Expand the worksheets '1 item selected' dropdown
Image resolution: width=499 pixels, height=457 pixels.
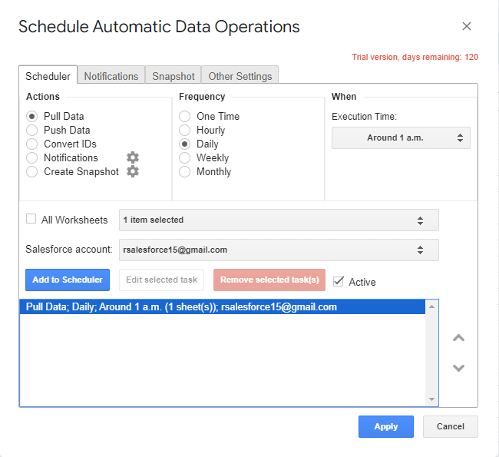[x=279, y=220]
